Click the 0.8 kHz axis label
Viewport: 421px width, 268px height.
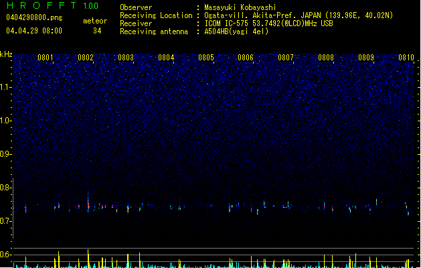5,188
